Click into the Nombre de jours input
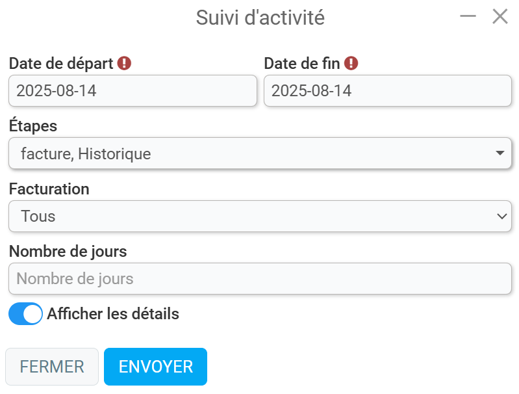 click(260, 279)
